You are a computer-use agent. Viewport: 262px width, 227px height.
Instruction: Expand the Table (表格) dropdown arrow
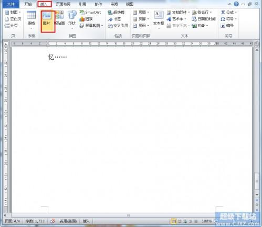tap(31, 28)
